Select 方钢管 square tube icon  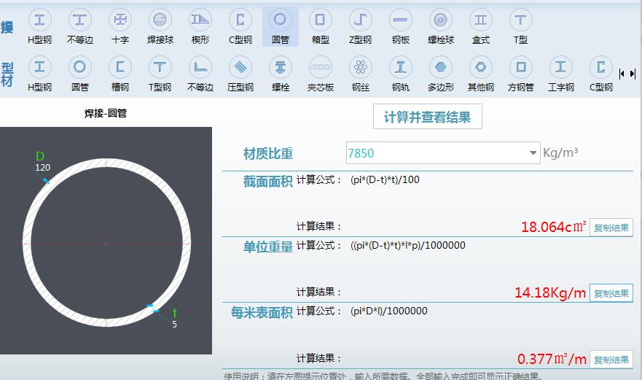(x=521, y=67)
